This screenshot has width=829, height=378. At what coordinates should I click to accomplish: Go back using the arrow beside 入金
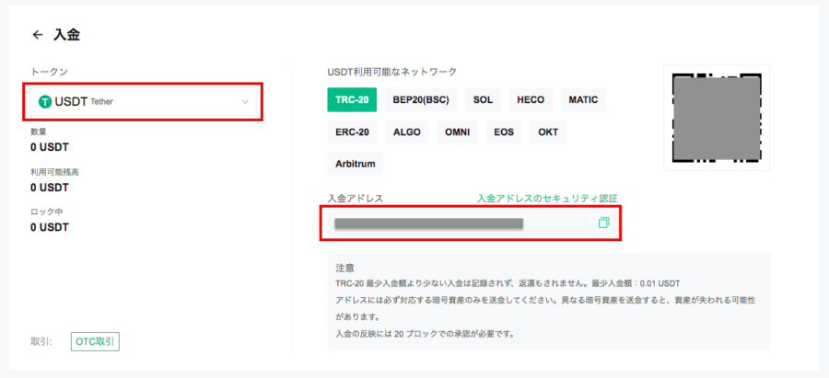tap(37, 35)
